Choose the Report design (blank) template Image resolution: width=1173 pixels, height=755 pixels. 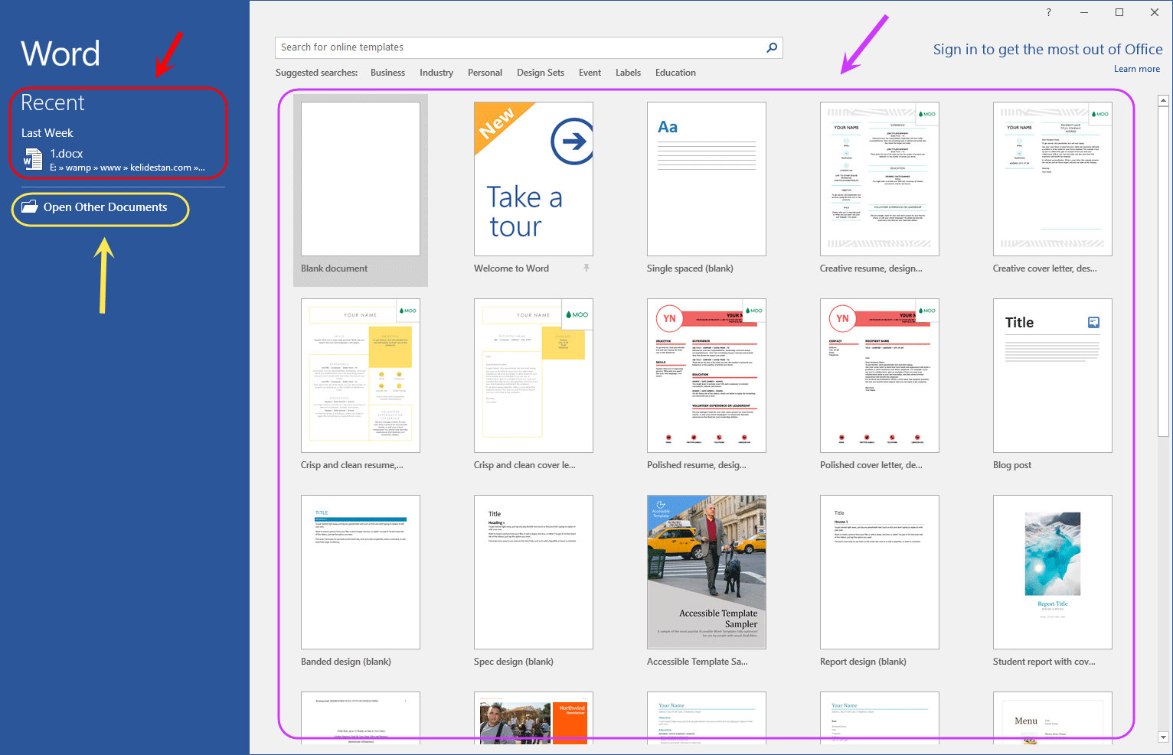click(880, 572)
